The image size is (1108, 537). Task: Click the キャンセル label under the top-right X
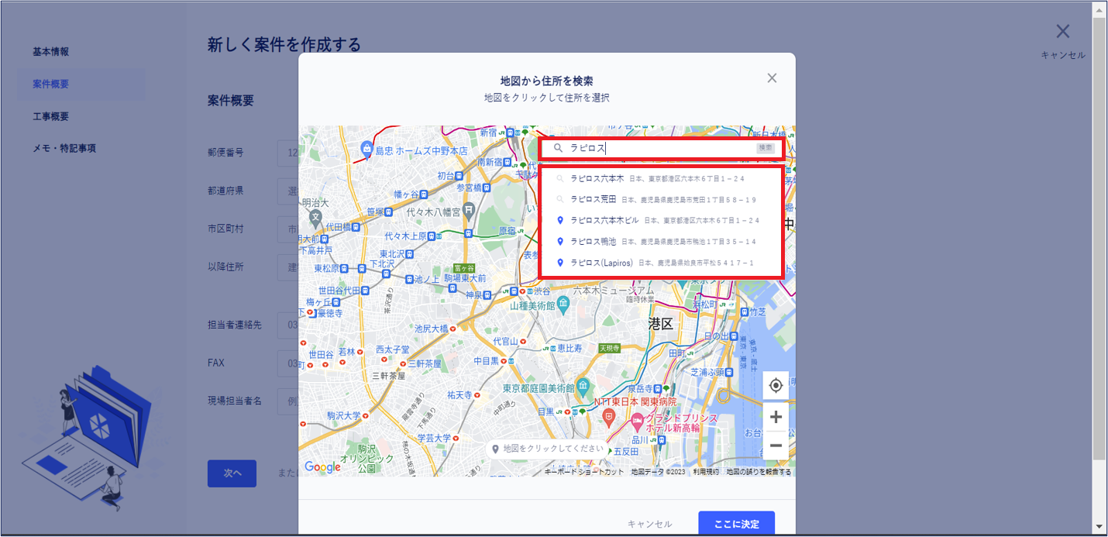point(1063,55)
